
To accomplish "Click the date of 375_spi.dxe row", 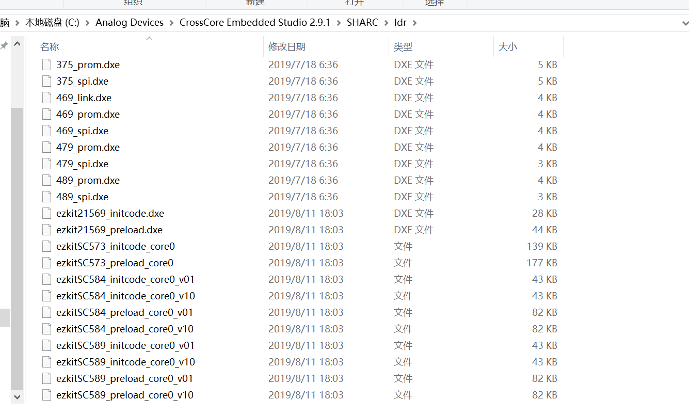I will 303,81.
